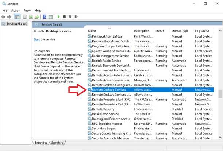Viewport: 223px width, 151px height.
Task: Click the Stop Service square button
Action: (64, 17)
